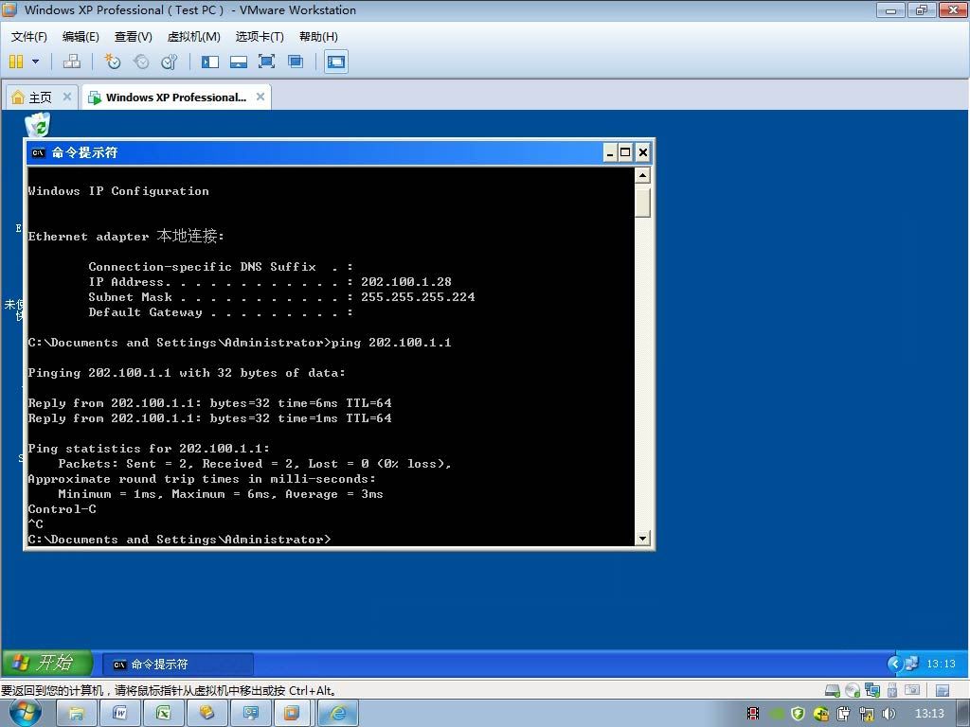Click the ping 202.100.1.1 command line
Viewport: 970px width, 727px height.
(240, 343)
